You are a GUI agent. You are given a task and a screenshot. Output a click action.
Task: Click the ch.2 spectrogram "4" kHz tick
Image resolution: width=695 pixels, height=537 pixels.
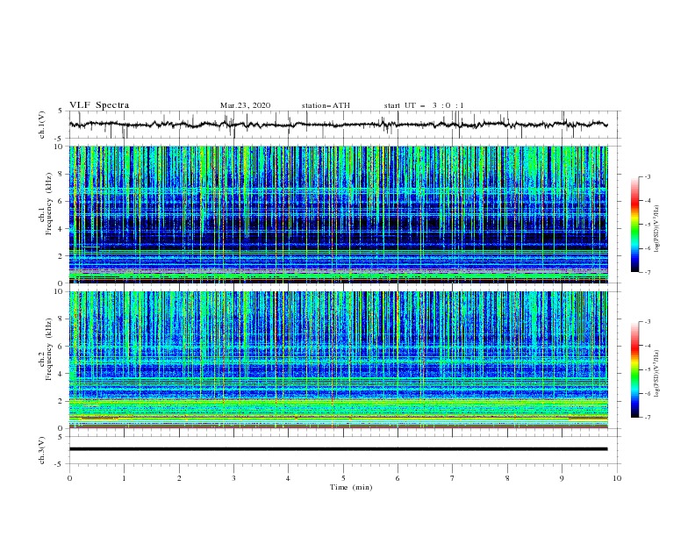point(61,374)
